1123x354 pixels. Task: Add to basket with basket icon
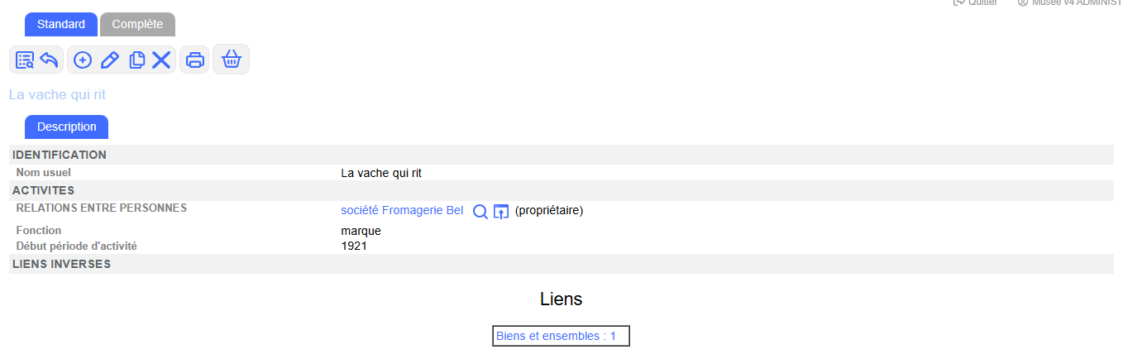click(232, 60)
